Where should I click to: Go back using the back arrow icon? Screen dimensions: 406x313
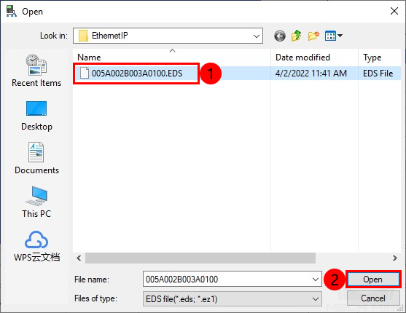click(x=280, y=36)
